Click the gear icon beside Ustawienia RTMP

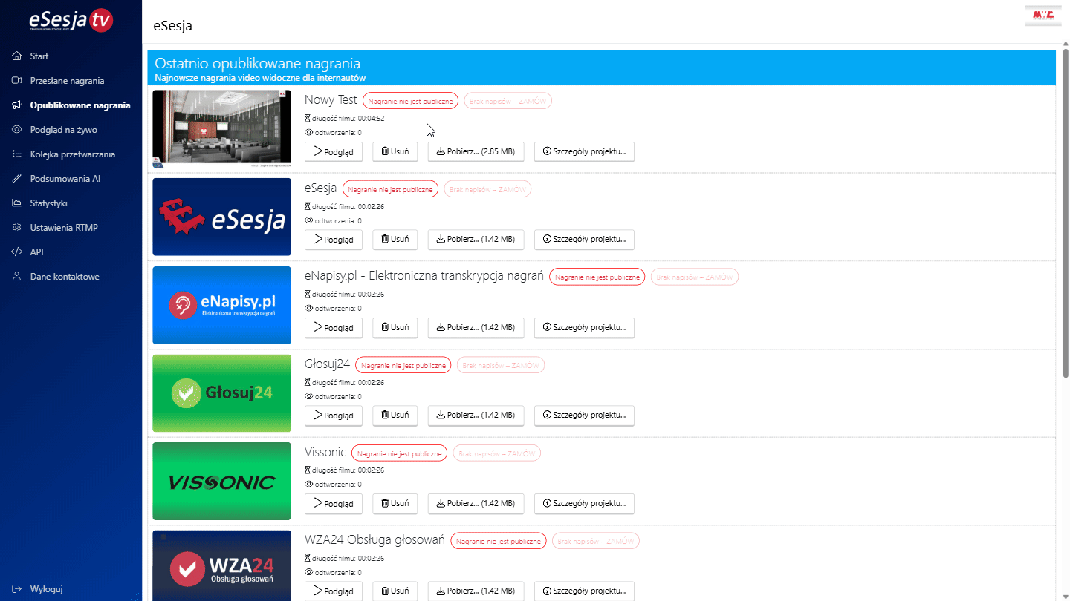pos(16,228)
